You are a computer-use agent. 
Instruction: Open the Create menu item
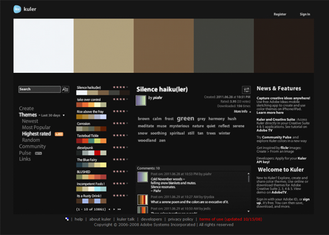coord(27,108)
